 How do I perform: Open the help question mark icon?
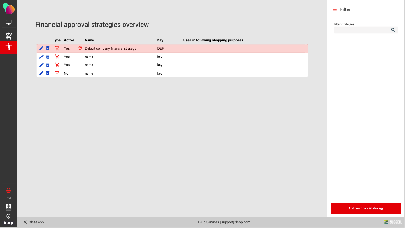(x=9, y=216)
